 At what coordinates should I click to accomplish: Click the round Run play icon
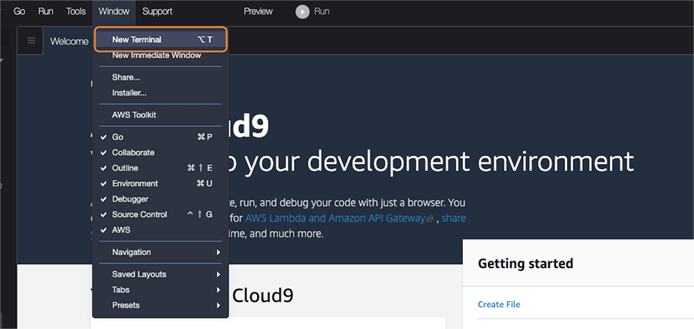point(302,11)
